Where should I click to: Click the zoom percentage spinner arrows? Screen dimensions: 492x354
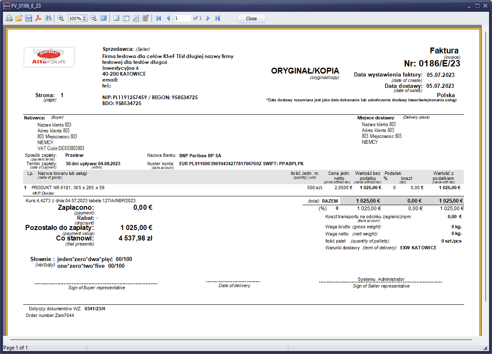(x=85, y=18)
